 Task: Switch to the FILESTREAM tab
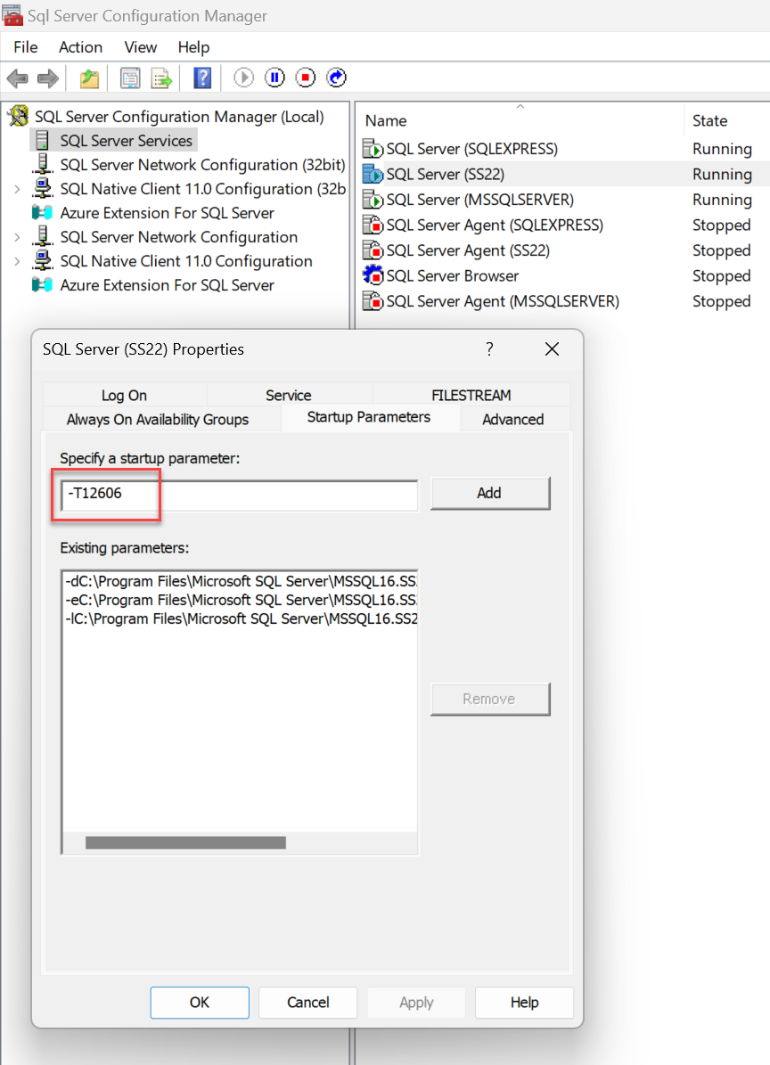[471, 396]
